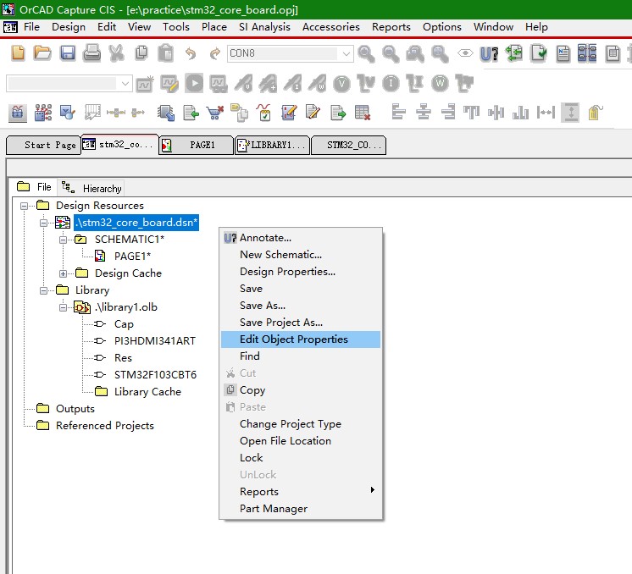Click the Bill of Materials icon
This screenshot has width=632, height=574.
(x=613, y=53)
